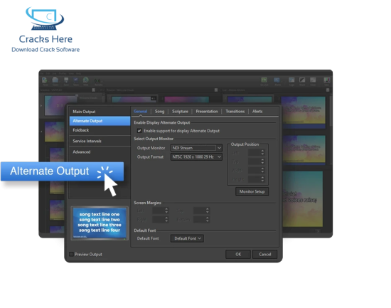The width and height of the screenshot is (391, 308).
Task: Click the Alerts icon in toolbar
Action: click(x=277, y=80)
